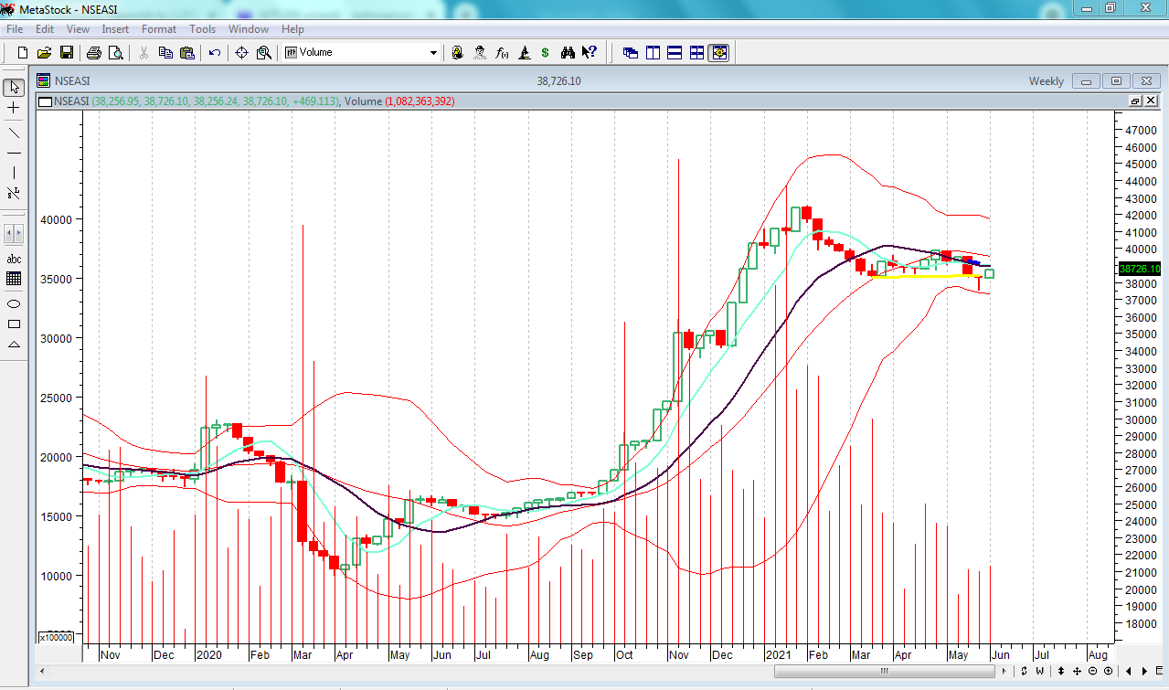This screenshot has height=690, width=1169.
Task: Click the chart title bar checkbox square
Action: click(x=45, y=101)
